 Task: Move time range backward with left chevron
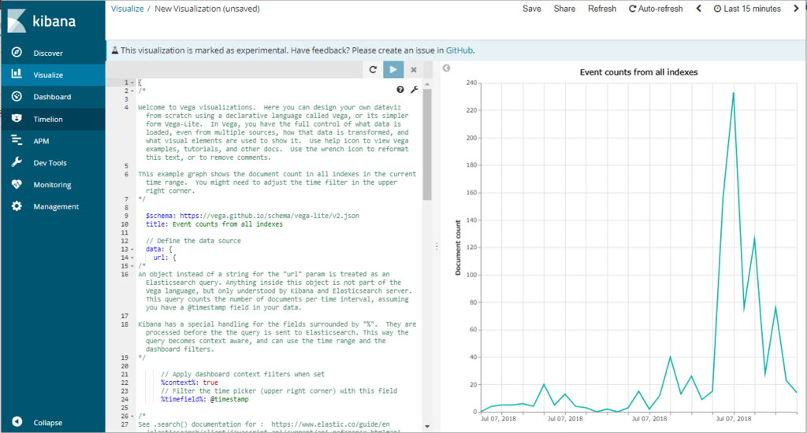[x=699, y=8]
